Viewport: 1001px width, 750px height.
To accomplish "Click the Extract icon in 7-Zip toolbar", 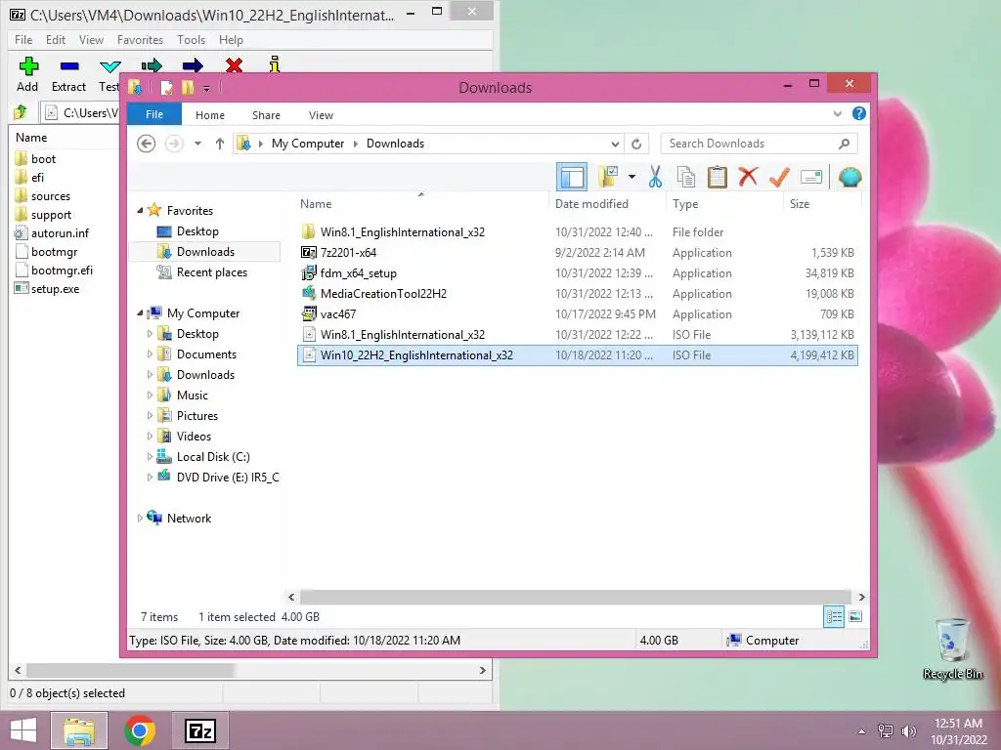I will point(69,65).
